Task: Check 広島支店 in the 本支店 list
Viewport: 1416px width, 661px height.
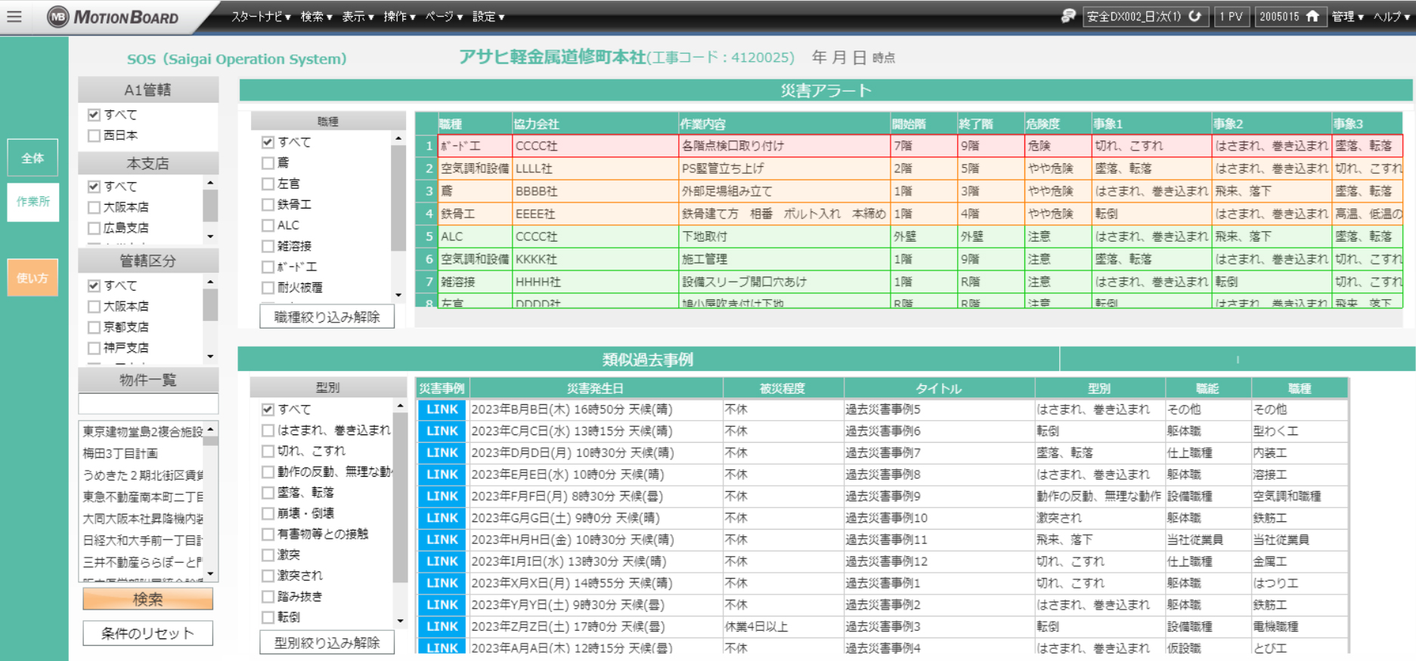Action: click(x=95, y=228)
